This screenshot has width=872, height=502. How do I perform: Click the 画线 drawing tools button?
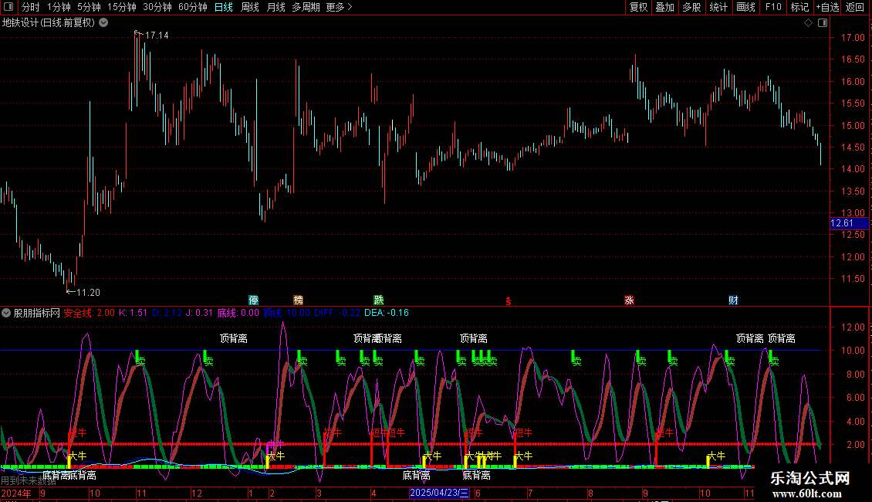tap(745, 7)
